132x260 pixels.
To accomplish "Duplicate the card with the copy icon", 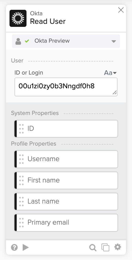I will click(105, 247).
